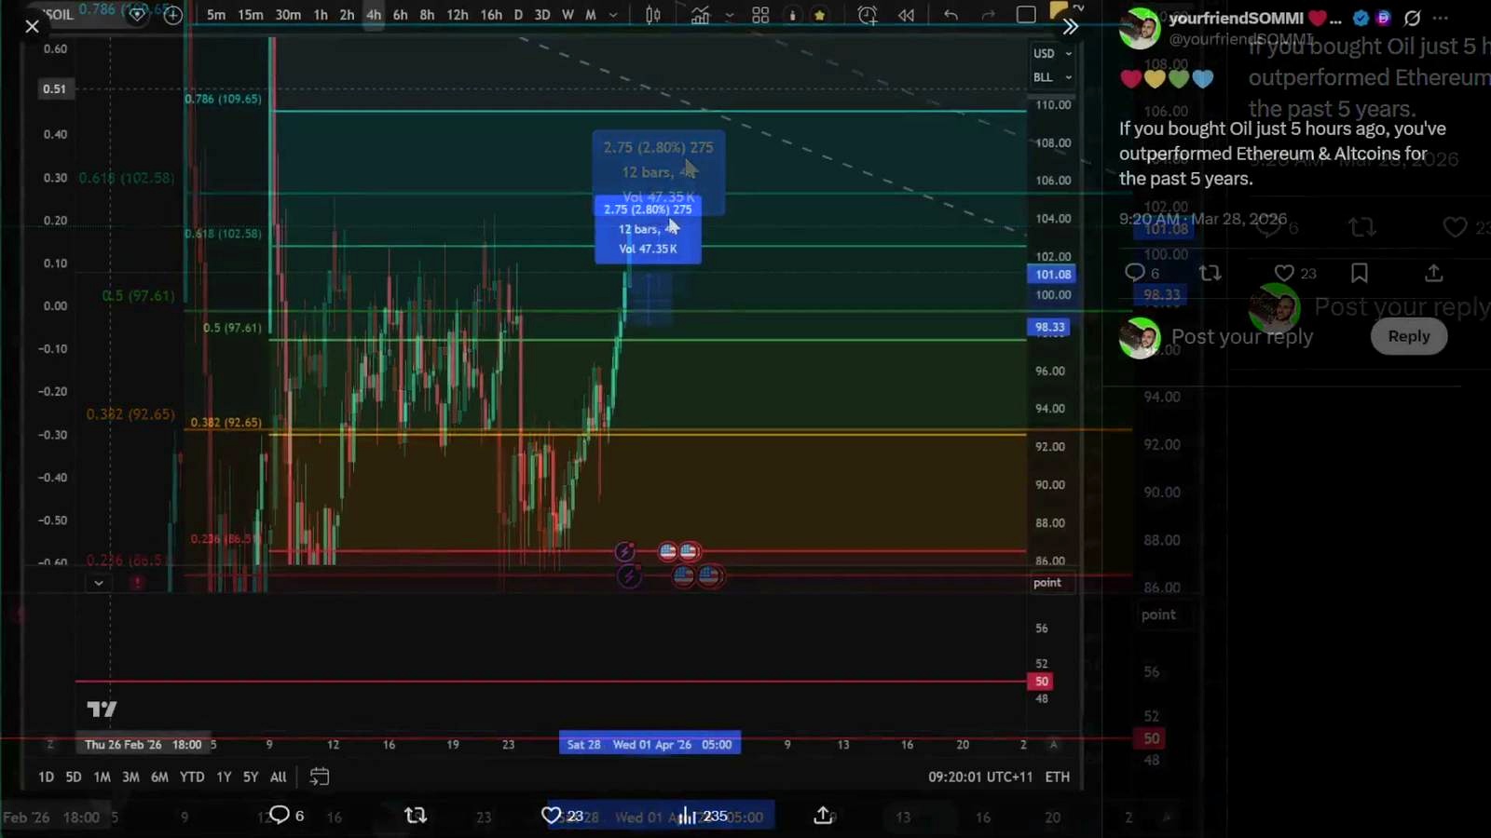Switch to the 6h timeframe

(400, 15)
